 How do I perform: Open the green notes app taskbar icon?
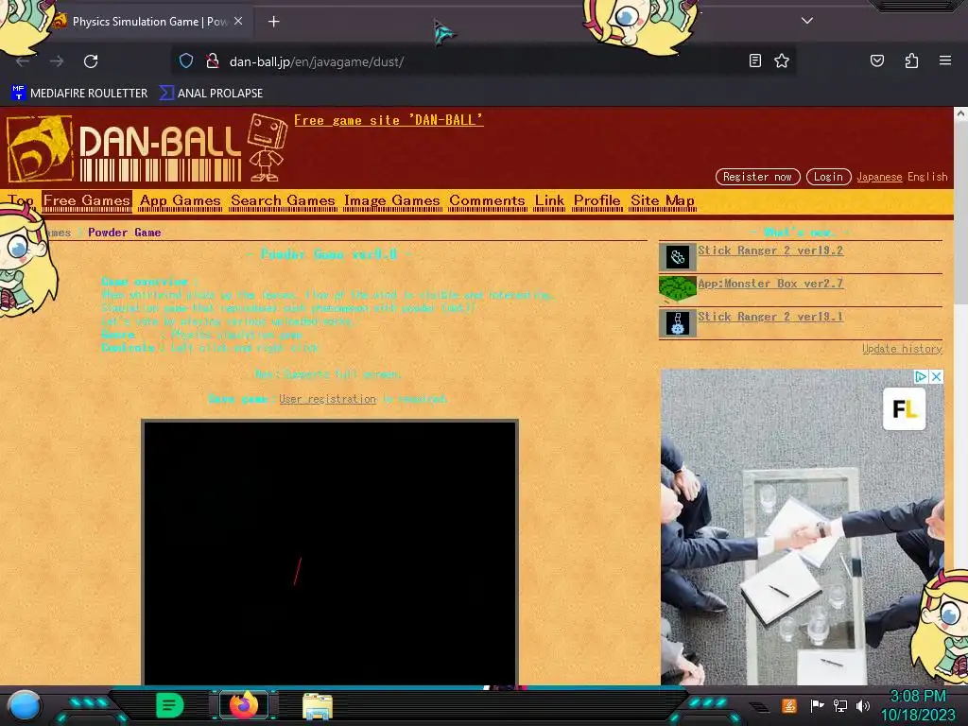[x=170, y=705]
